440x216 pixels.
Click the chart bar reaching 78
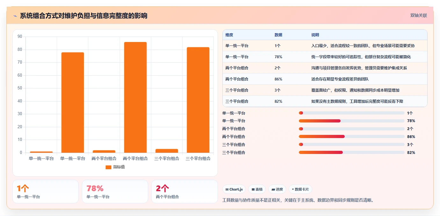(73, 102)
